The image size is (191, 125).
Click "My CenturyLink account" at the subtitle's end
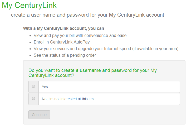[x=136, y=15]
